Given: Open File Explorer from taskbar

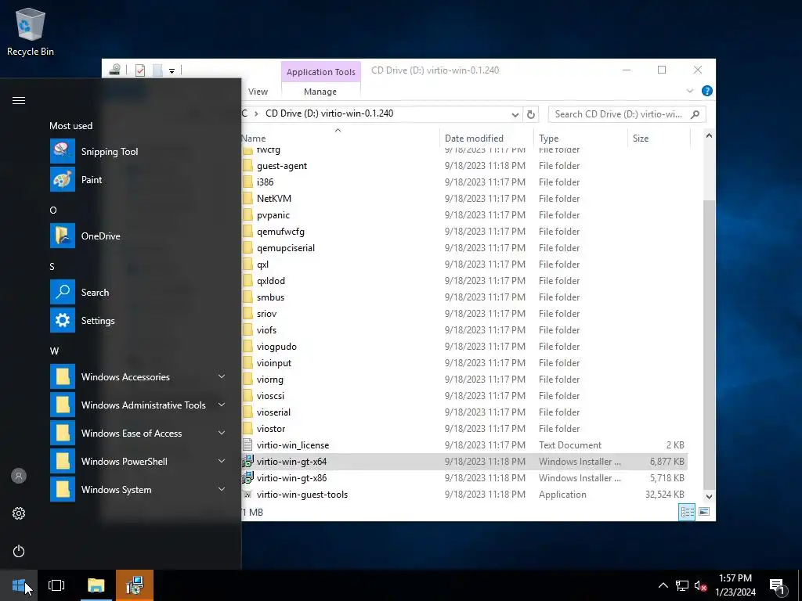Looking at the screenshot, I should coord(96,585).
